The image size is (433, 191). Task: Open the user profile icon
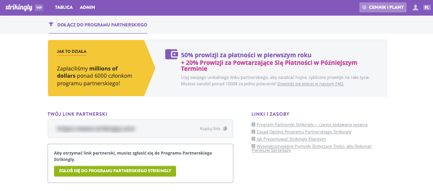415,8
